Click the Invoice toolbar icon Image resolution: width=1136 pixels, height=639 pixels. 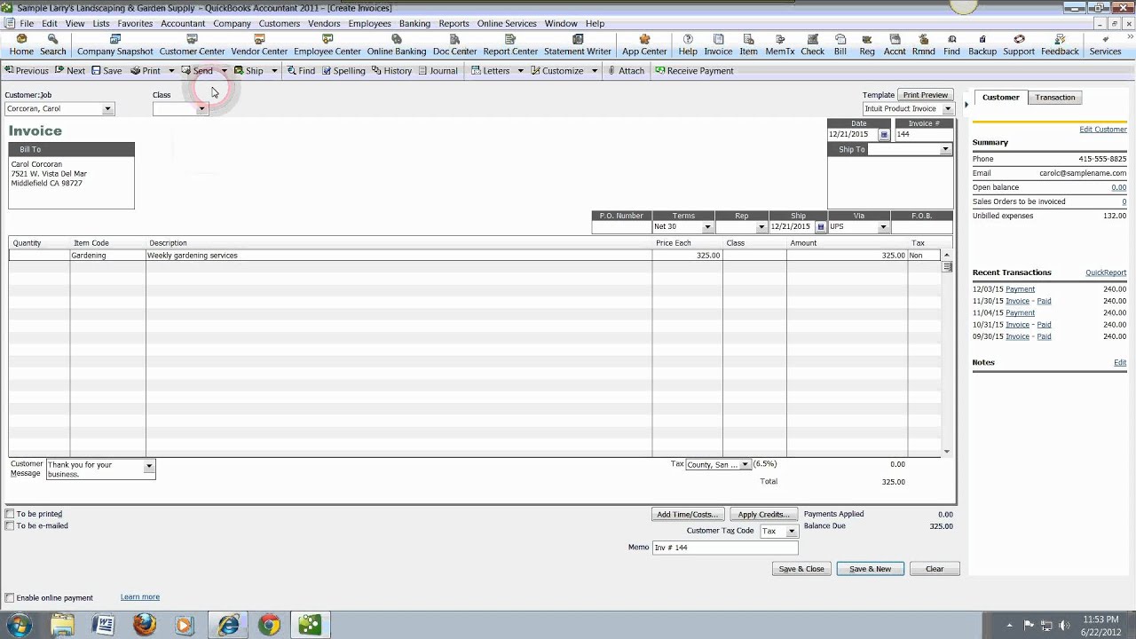pos(718,45)
